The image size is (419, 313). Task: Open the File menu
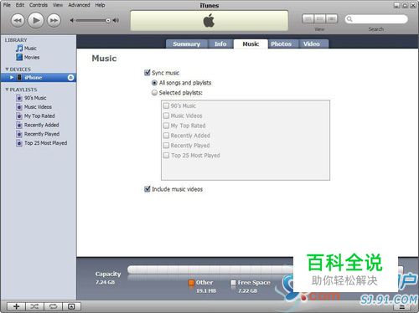coord(7,5)
